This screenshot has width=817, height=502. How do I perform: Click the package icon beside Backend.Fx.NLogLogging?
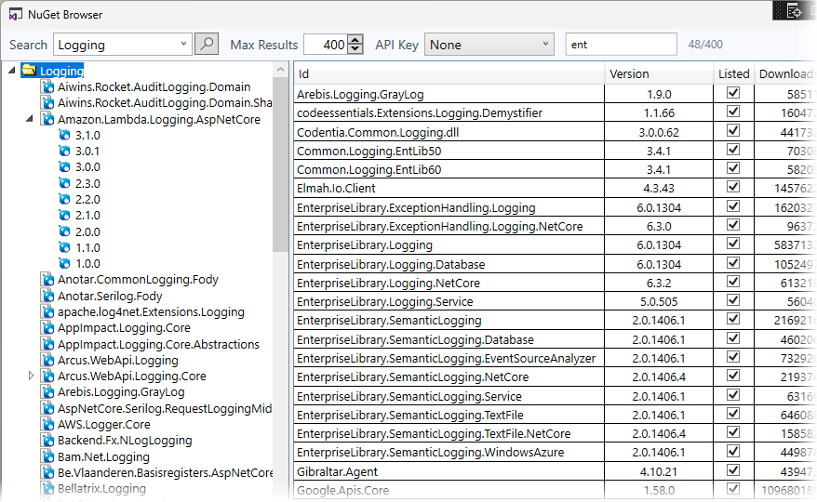pyautogui.click(x=48, y=441)
